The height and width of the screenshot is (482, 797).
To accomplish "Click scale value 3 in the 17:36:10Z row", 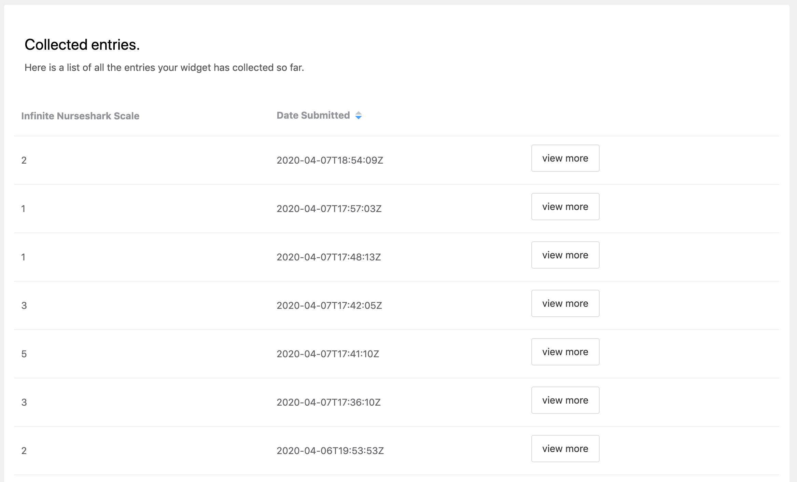I will (24, 402).
